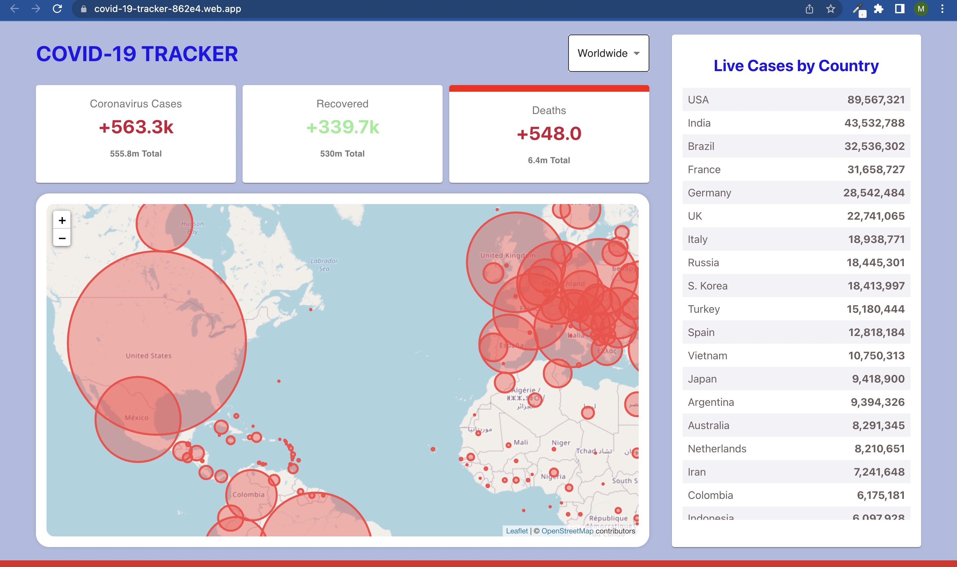Select India row in the country list
The height and width of the screenshot is (567, 957).
click(796, 123)
